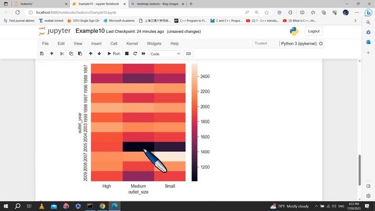Open the File menu
This screenshot has width=375, height=211.
pyautogui.click(x=45, y=43)
